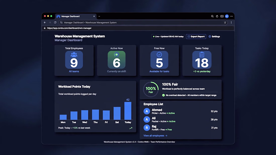Click the green dot icon in Active Now card
This screenshot has width=276, height=155.
tap(116, 55)
